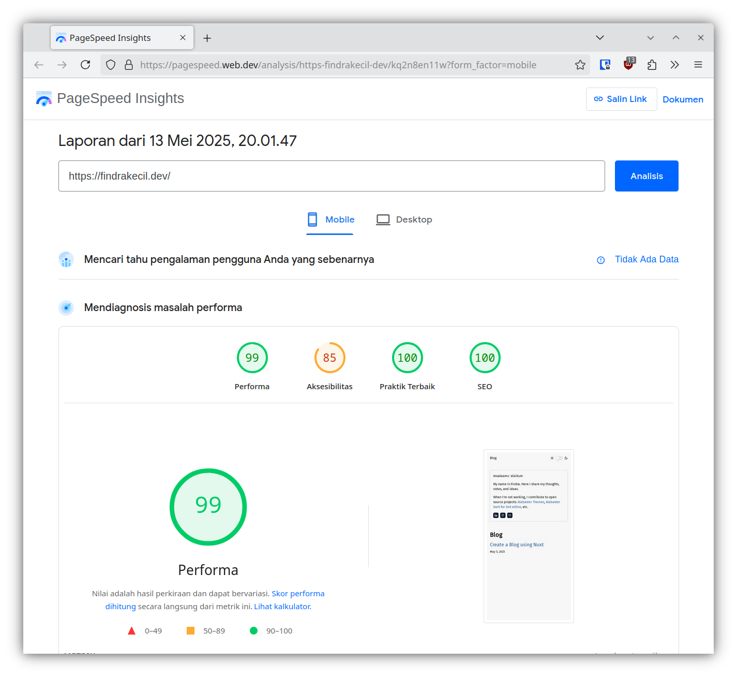Click the Salin Link button
Screen dimensions: 737x677
pyautogui.click(x=621, y=99)
